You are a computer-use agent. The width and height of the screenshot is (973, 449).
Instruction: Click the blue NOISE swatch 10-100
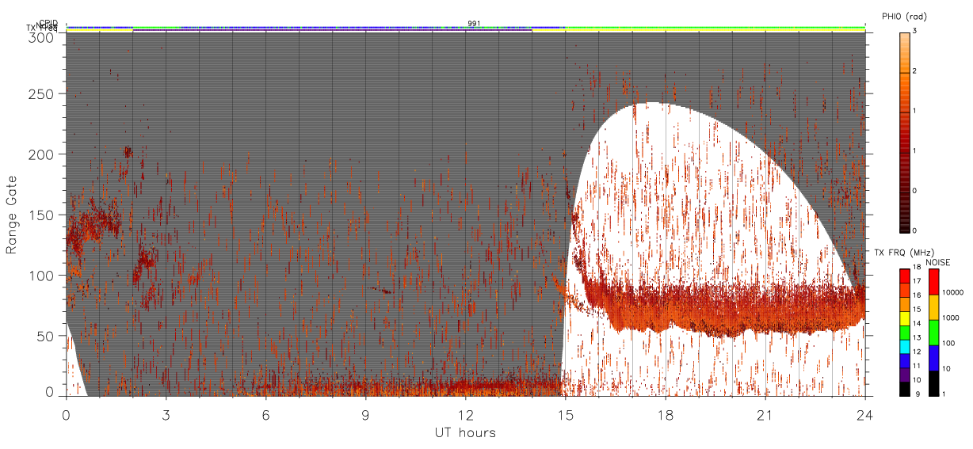click(933, 358)
